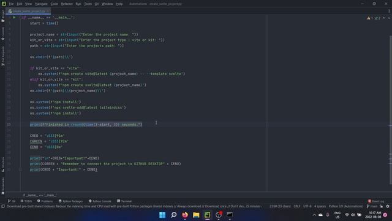392x221 pixels.
Task: Click caret position 23:60 in status bar
Action: click(280, 206)
